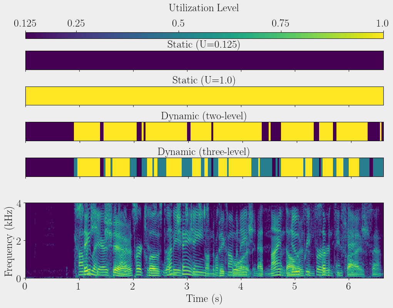Click the 'Static (U=0.125)' plot title

point(204,45)
